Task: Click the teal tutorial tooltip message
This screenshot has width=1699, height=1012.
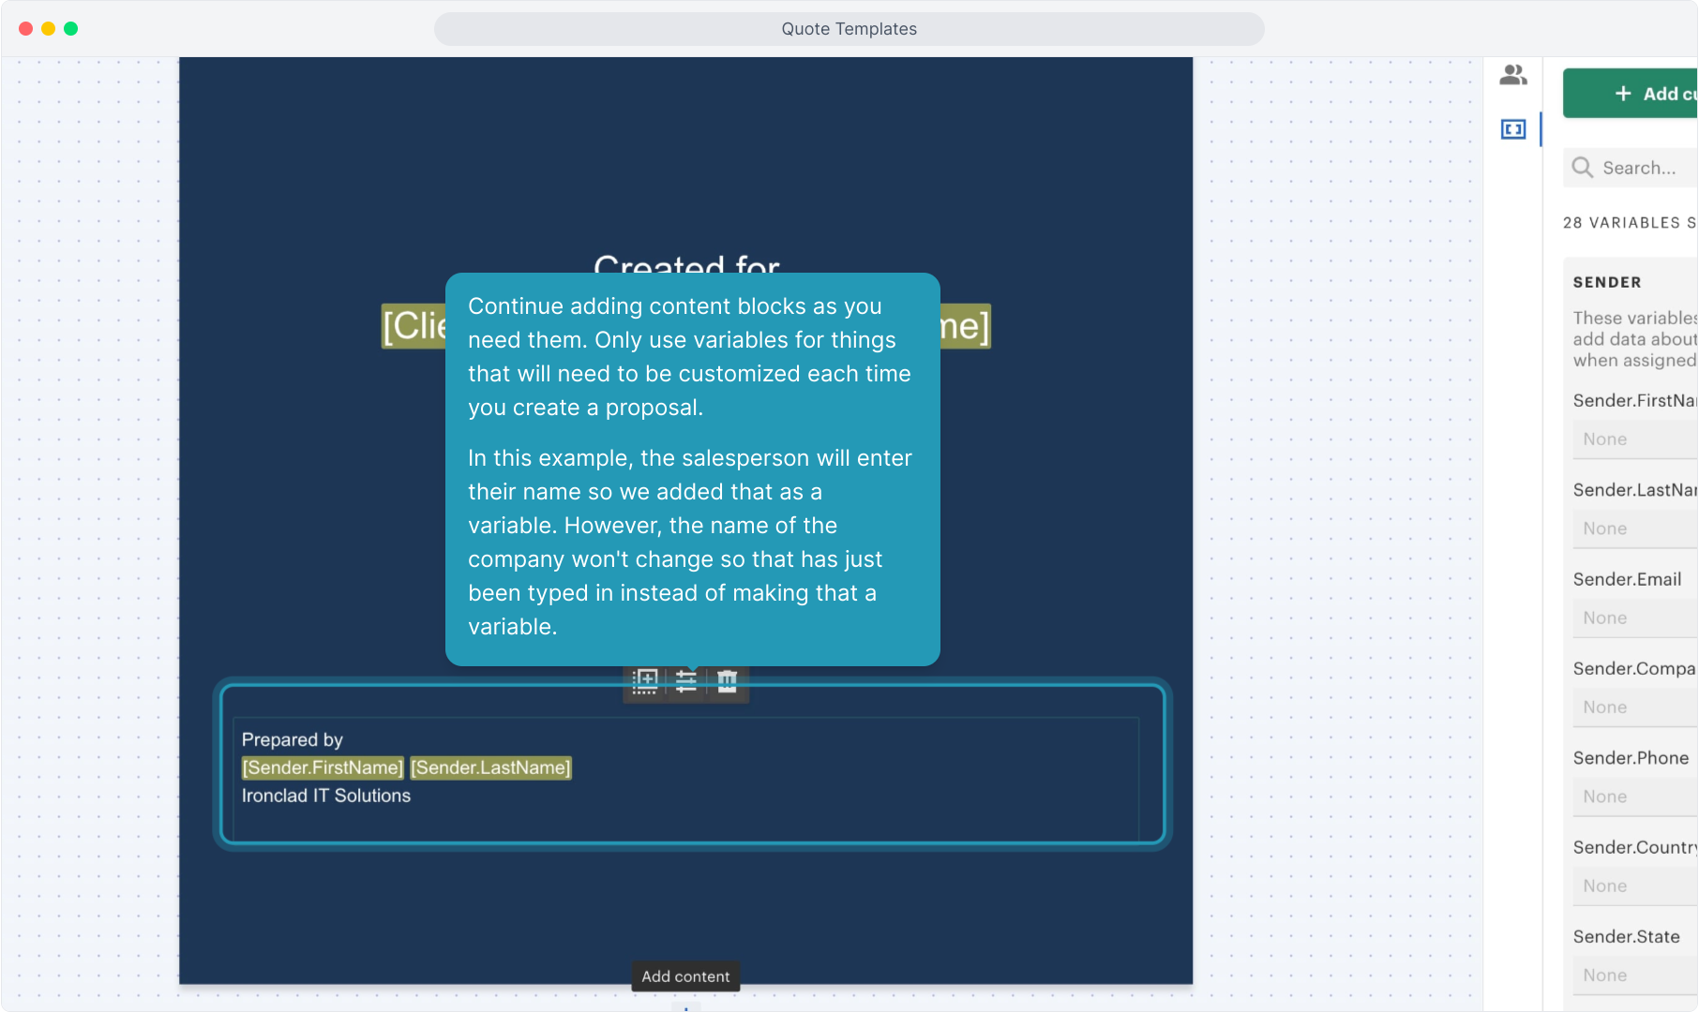Action: pyautogui.click(x=693, y=469)
